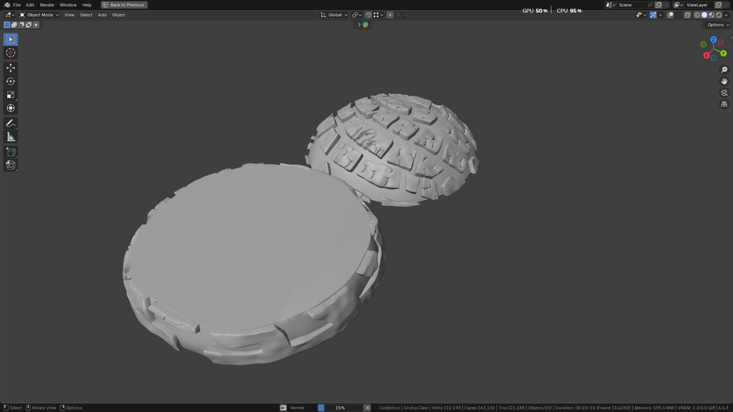Click Back to Previous button

click(x=124, y=5)
